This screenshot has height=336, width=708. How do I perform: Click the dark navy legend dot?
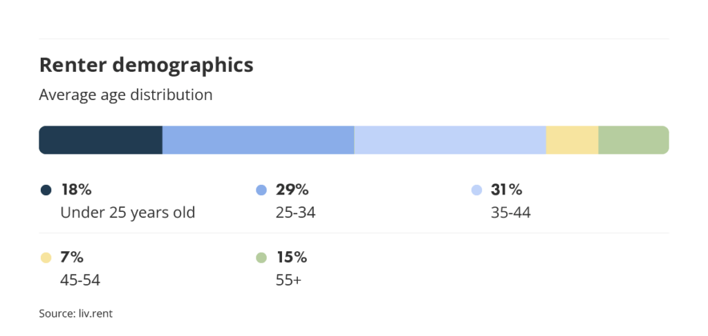[46, 190]
